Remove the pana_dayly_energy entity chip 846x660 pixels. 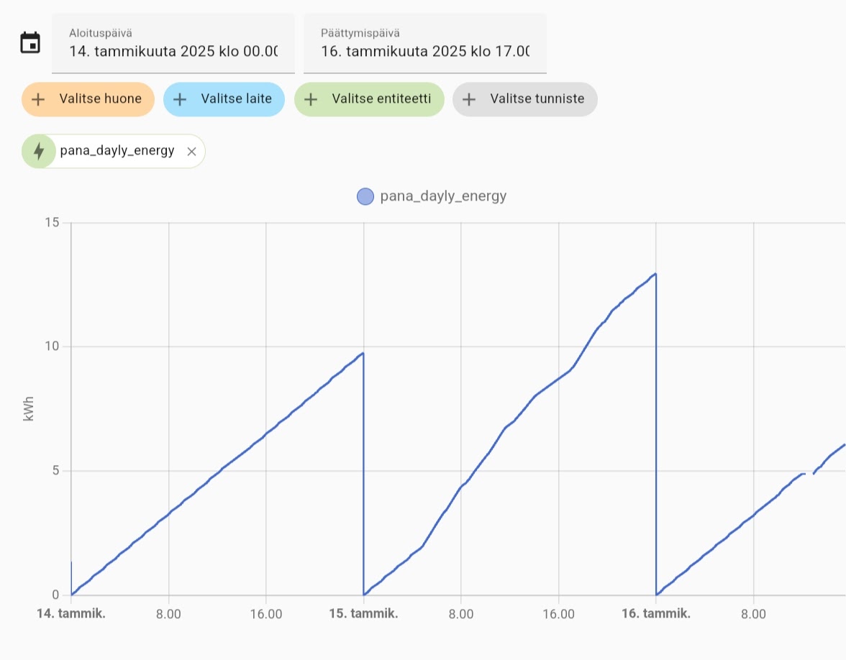click(x=191, y=151)
